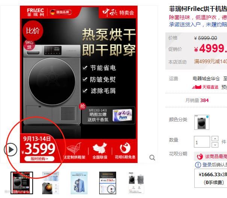Open the second gallery thumbnail
The height and width of the screenshot is (198, 227).
50,183
